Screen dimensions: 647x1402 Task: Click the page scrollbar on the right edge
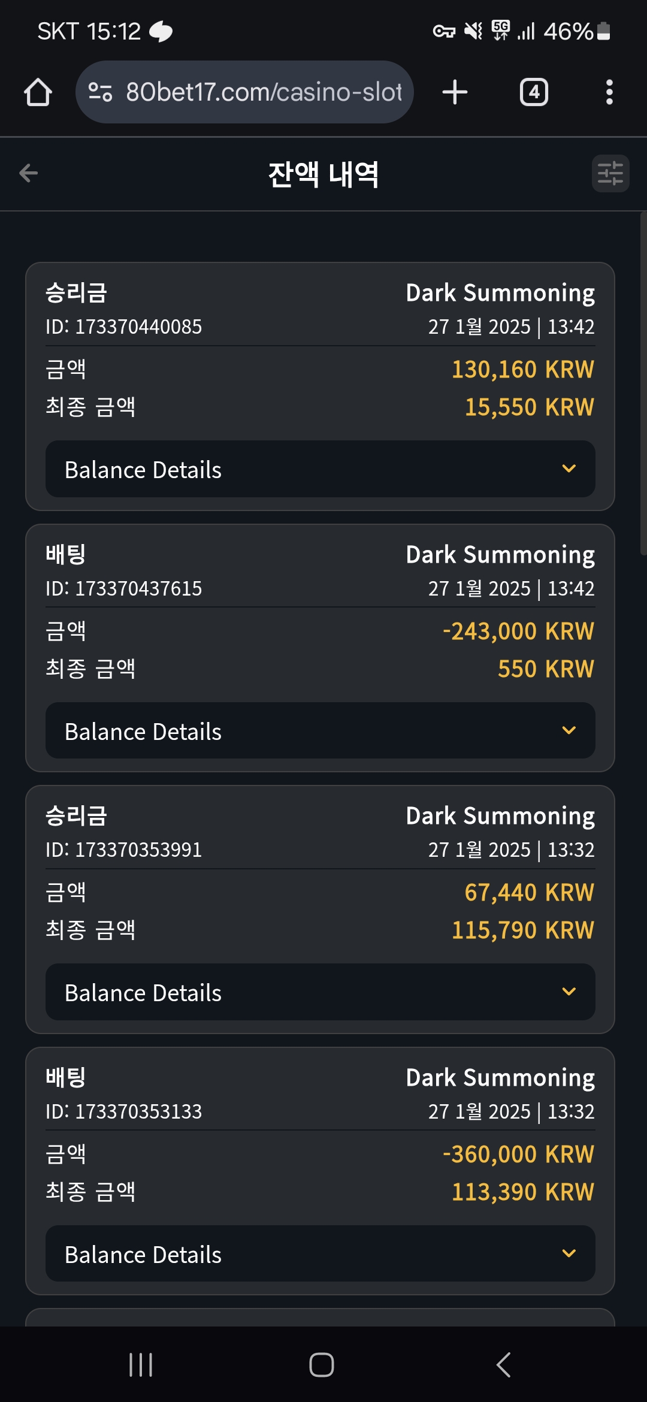click(643, 383)
